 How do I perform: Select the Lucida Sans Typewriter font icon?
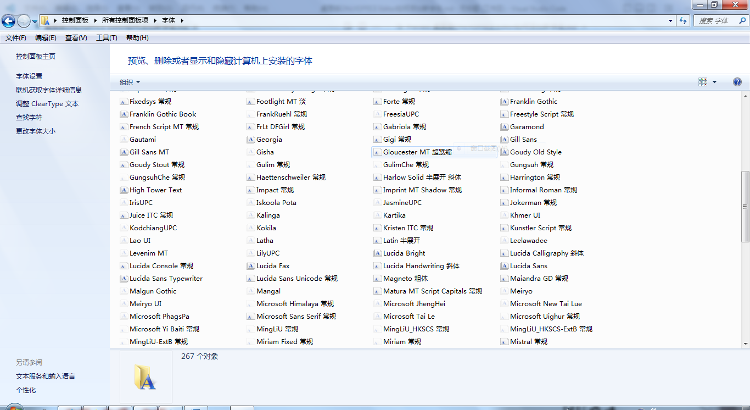pyautogui.click(x=124, y=278)
